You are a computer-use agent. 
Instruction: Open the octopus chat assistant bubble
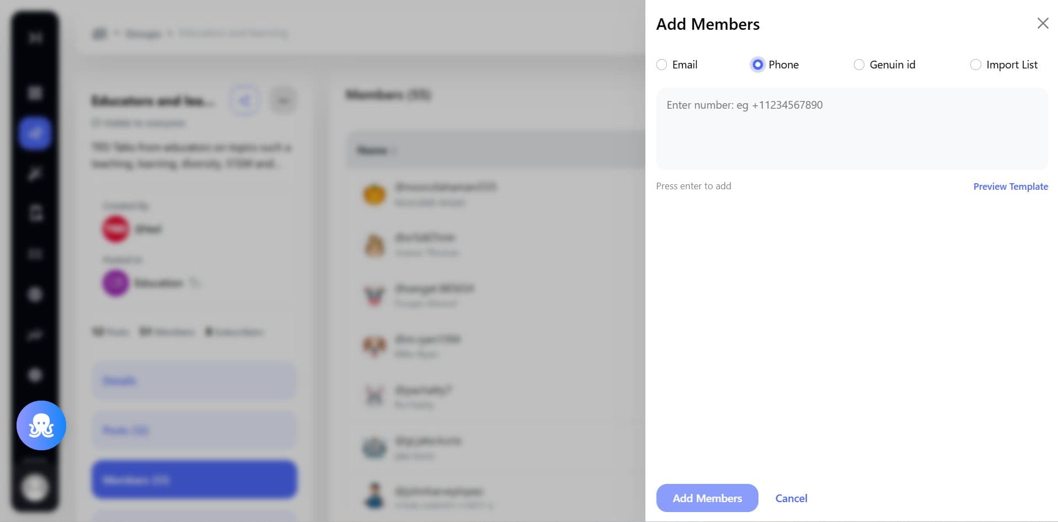(41, 425)
